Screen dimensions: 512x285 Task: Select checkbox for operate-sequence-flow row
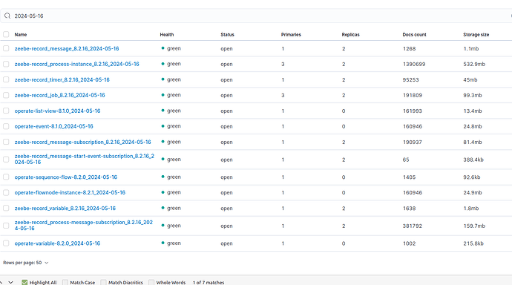6,177
